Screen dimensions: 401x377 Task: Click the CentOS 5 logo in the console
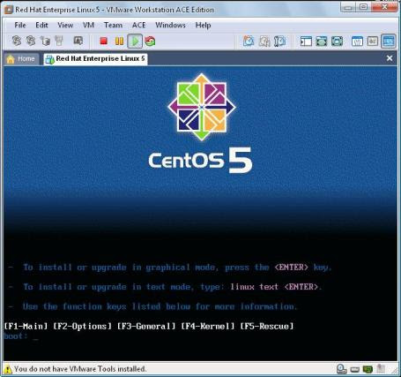[x=201, y=124]
